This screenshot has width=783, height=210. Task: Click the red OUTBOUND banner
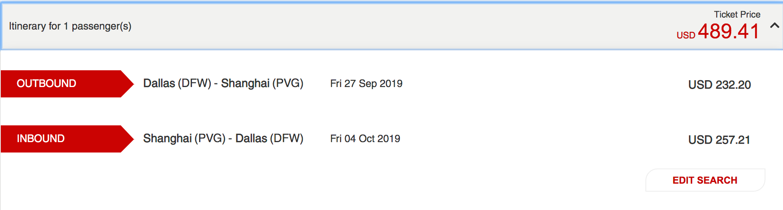(x=60, y=83)
